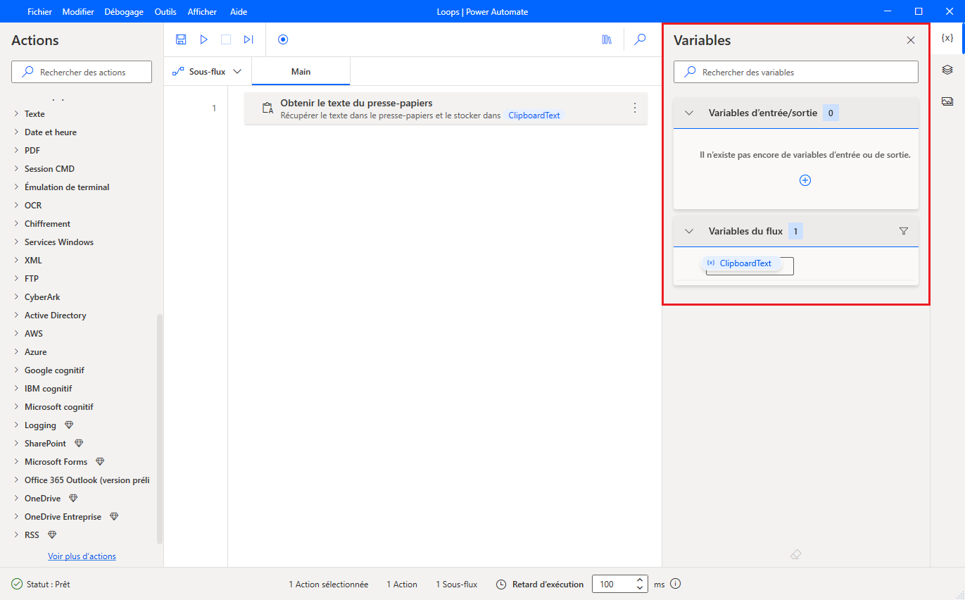This screenshot has height=600, width=965.
Task: Collapse the Variables du flux section
Action: pos(688,230)
